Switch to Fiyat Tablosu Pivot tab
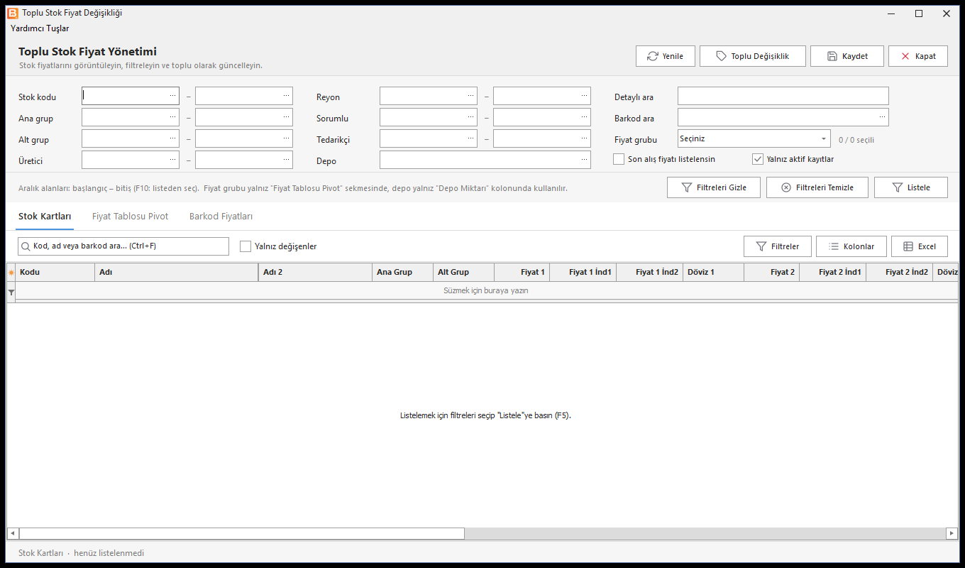The image size is (965, 568). coord(131,216)
